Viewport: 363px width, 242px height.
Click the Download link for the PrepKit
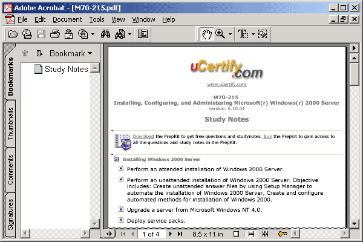click(143, 136)
